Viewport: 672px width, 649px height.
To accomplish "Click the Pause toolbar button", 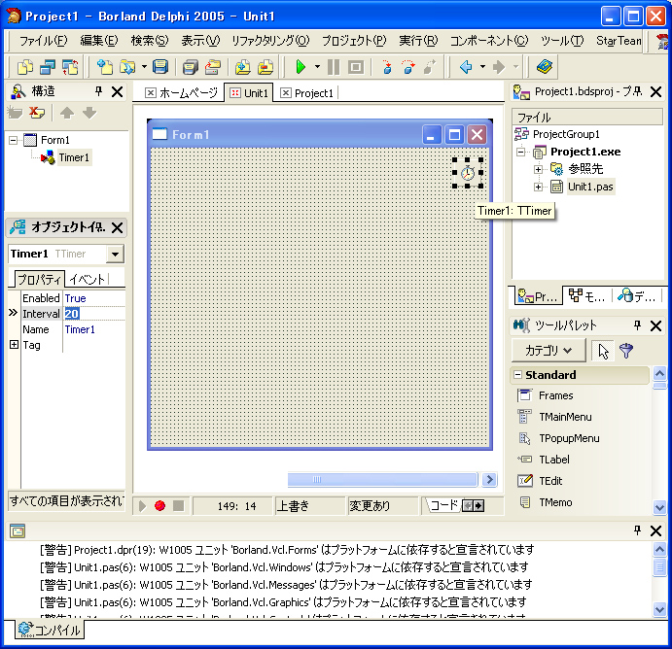I will click(x=334, y=67).
